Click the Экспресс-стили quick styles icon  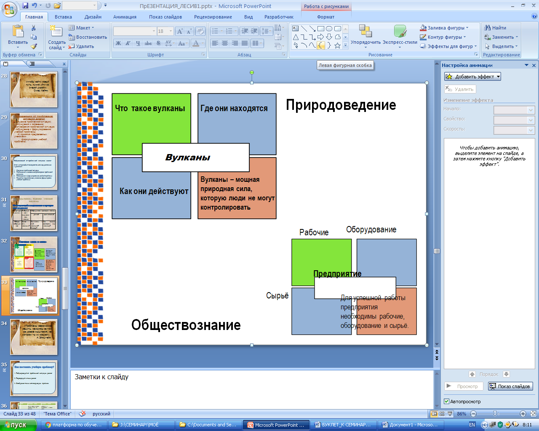click(400, 32)
